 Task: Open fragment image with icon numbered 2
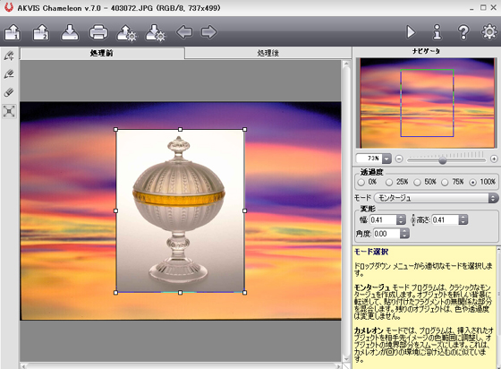41,32
